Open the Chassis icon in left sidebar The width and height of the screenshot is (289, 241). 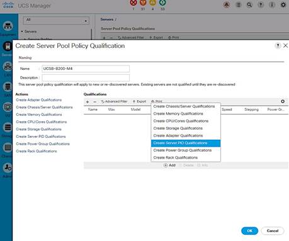point(8,147)
